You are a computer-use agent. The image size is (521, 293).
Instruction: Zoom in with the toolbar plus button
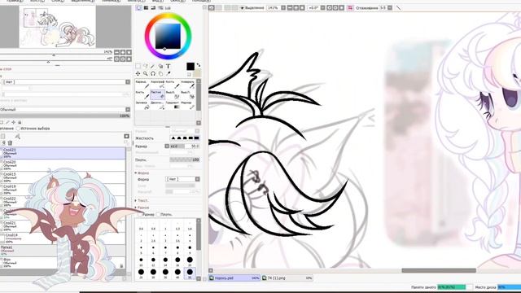[296, 7]
